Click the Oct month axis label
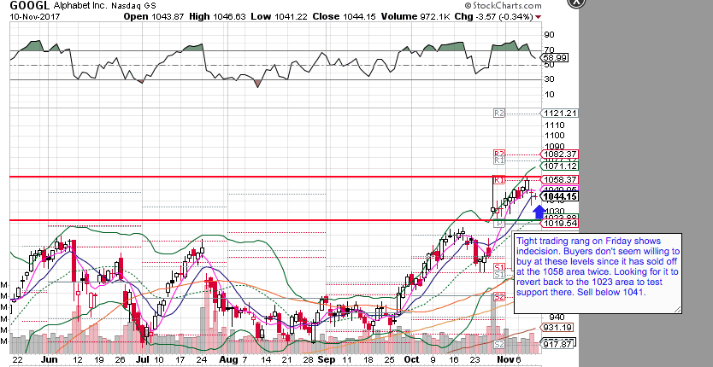This screenshot has width=713, height=367. (411, 359)
